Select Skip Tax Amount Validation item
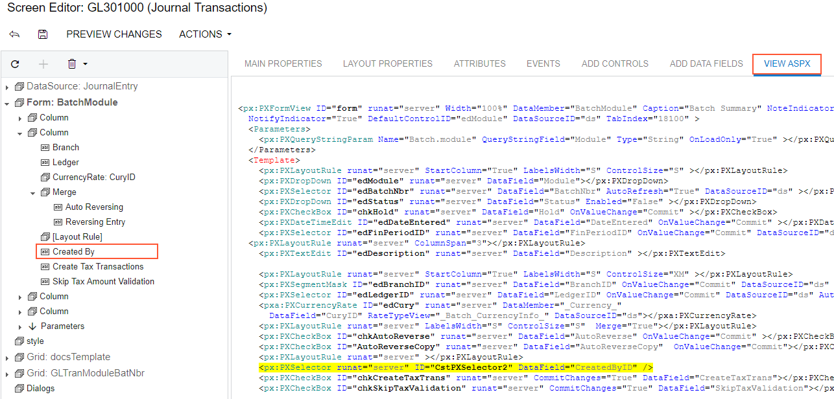This screenshot has width=834, height=399. click(103, 281)
